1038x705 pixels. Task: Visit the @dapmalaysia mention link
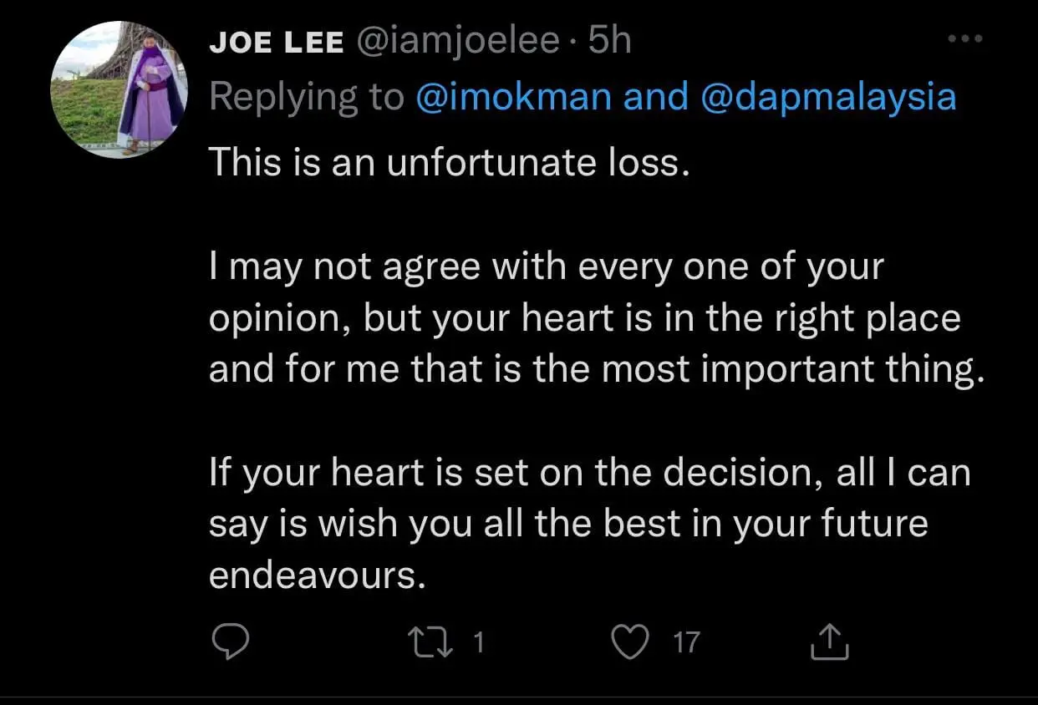coord(827,97)
